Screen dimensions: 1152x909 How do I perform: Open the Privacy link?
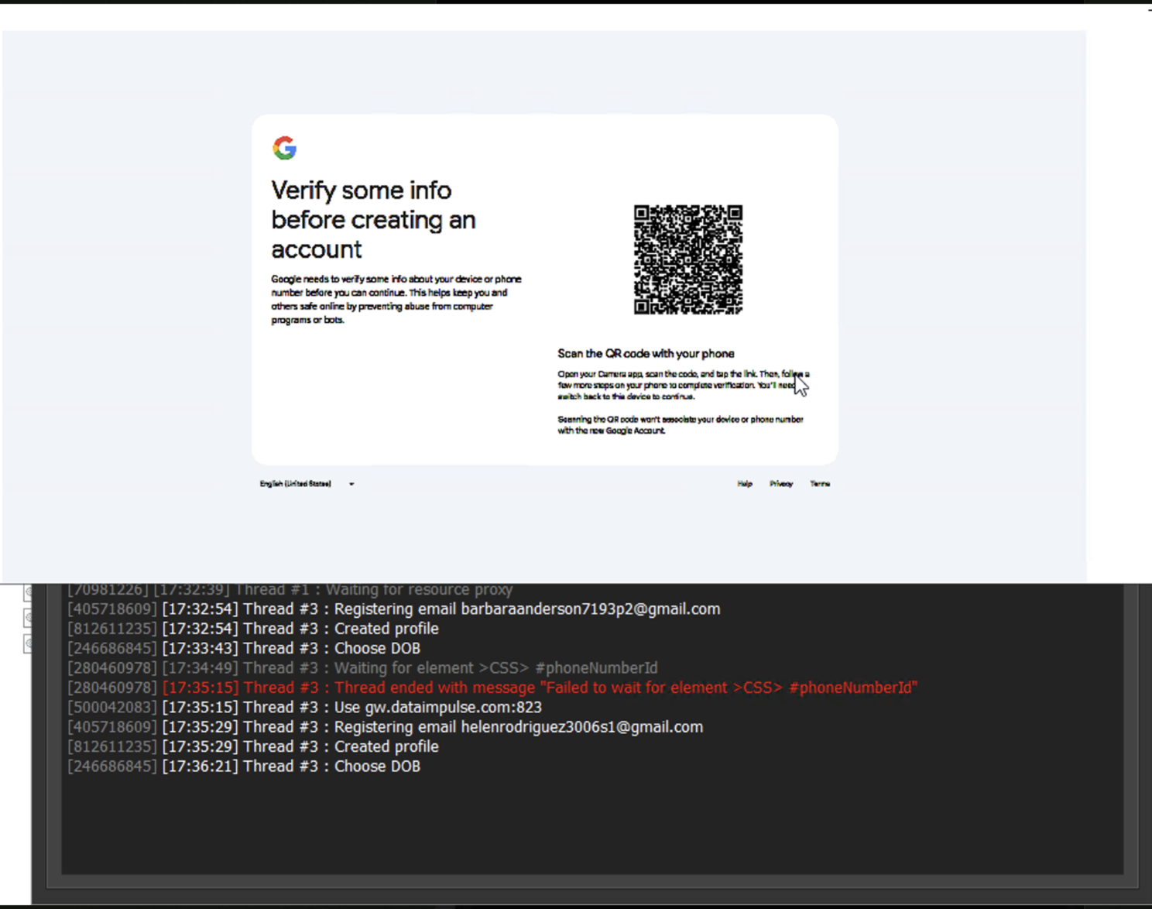click(x=781, y=484)
